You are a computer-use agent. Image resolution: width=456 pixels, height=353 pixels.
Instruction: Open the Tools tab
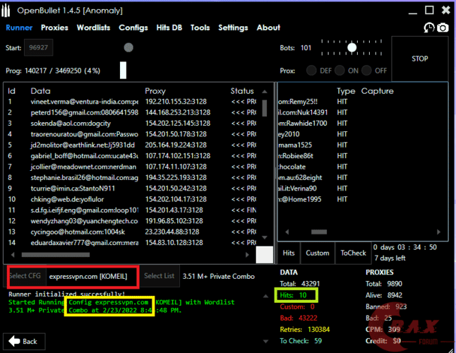pos(200,28)
